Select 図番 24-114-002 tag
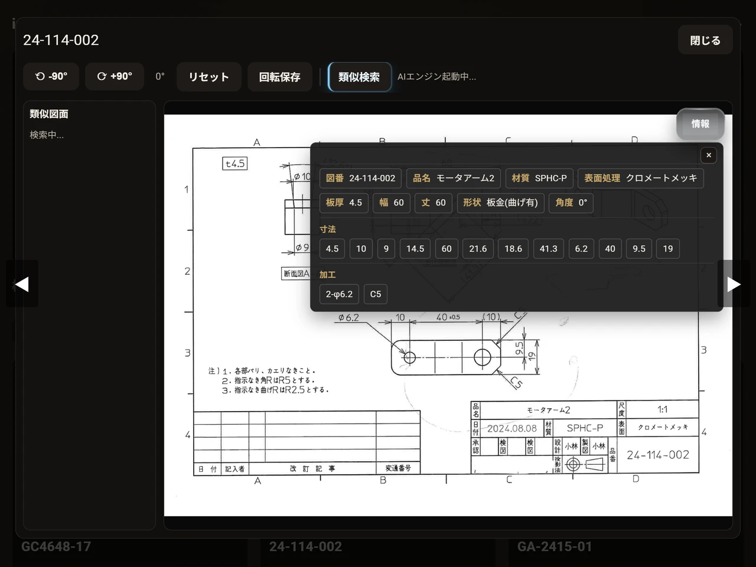Image resolution: width=756 pixels, height=567 pixels. [x=360, y=178]
